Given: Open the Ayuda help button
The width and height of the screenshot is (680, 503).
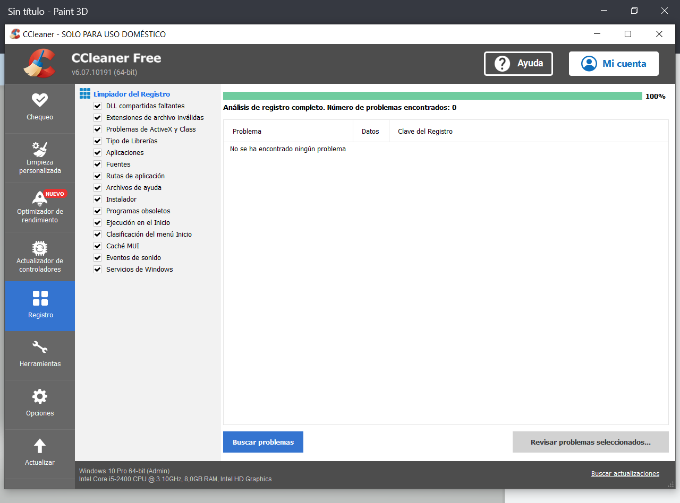Looking at the screenshot, I should tap(518, 64).
